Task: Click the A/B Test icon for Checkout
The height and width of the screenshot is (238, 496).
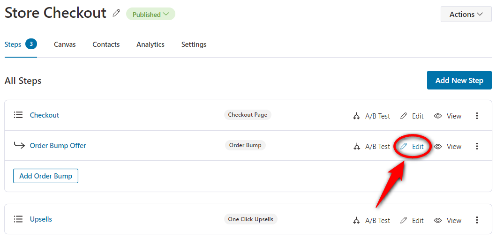Action: [x=356, y=116]
